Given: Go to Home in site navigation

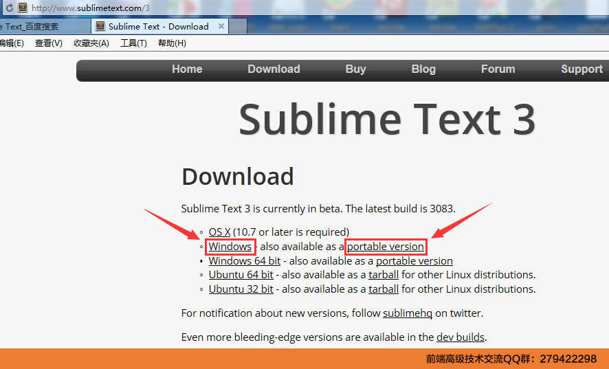Looking at the screenshot, I should click(187, 69).
